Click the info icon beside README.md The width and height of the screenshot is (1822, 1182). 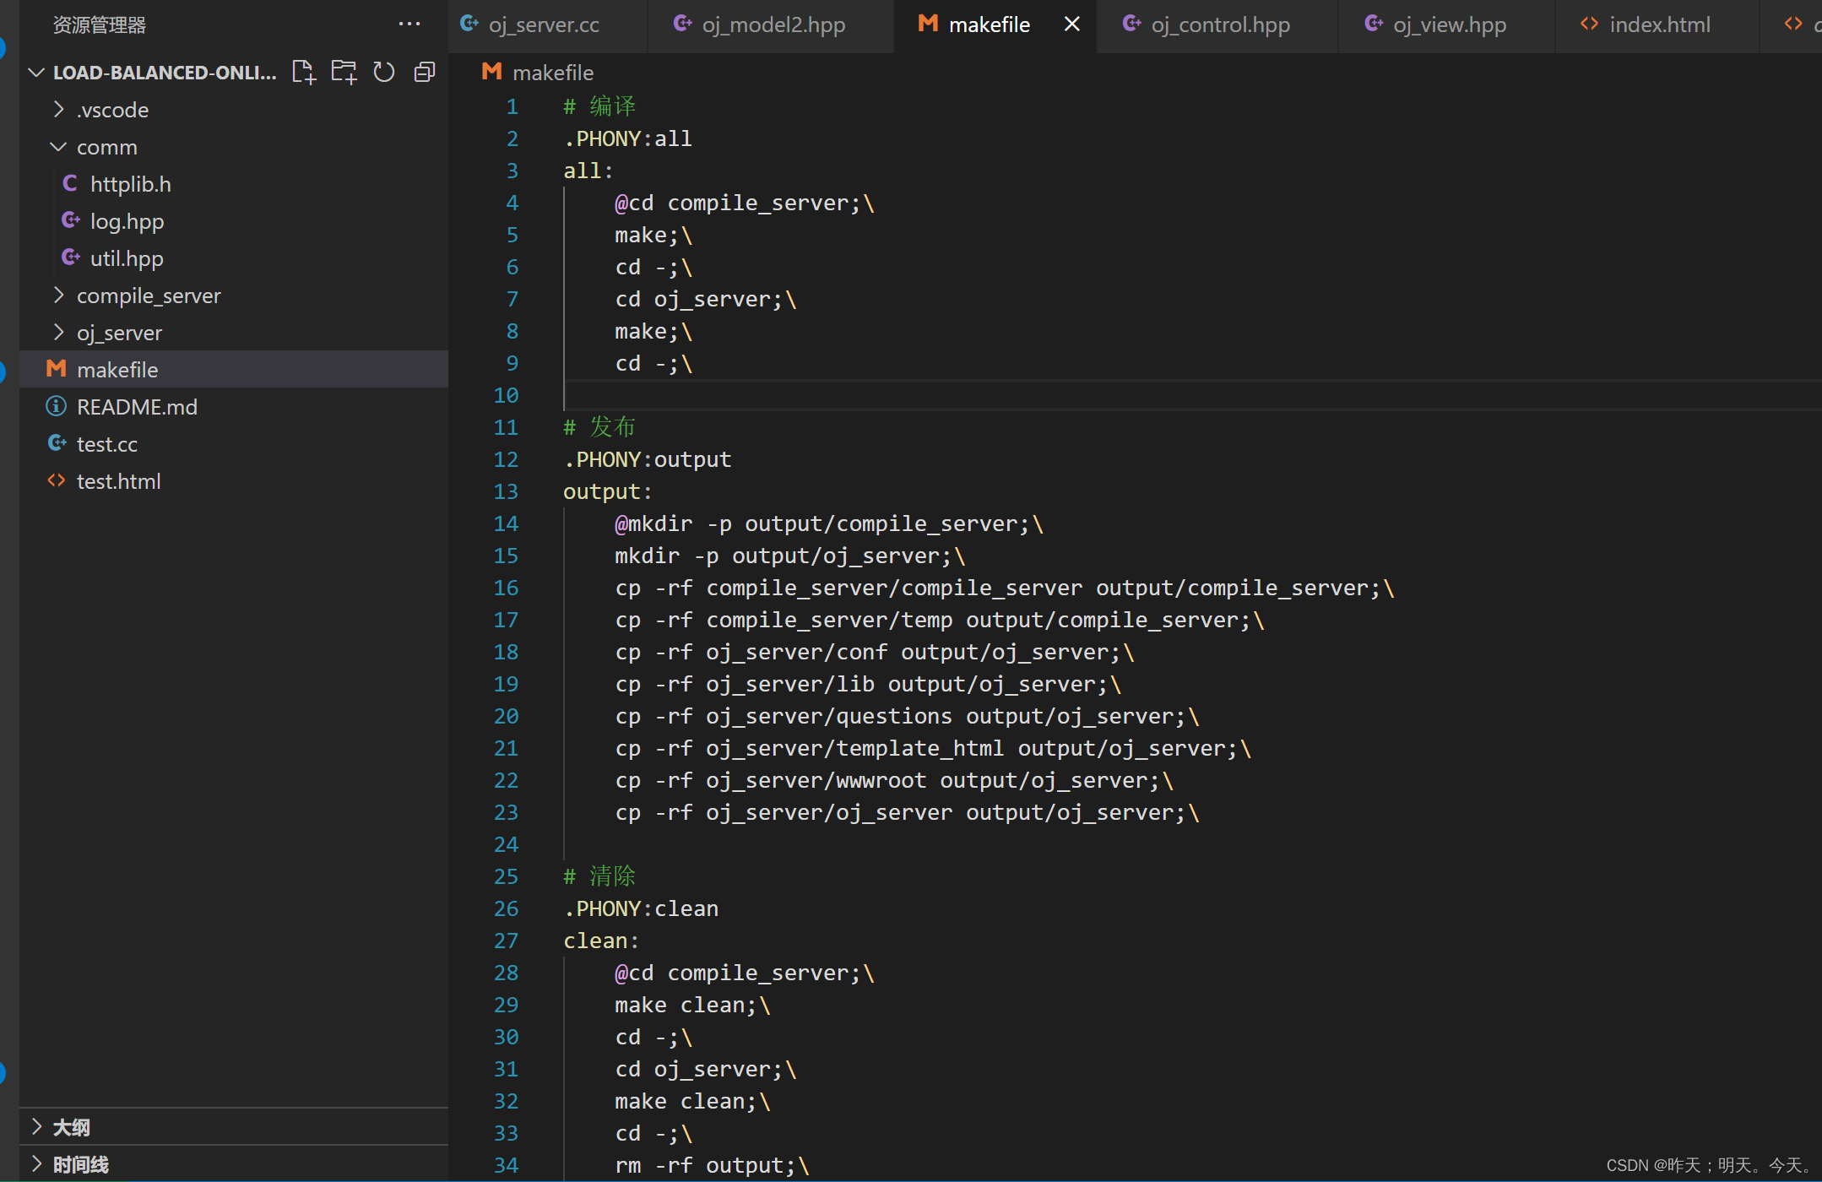click(x=57, y=406)
